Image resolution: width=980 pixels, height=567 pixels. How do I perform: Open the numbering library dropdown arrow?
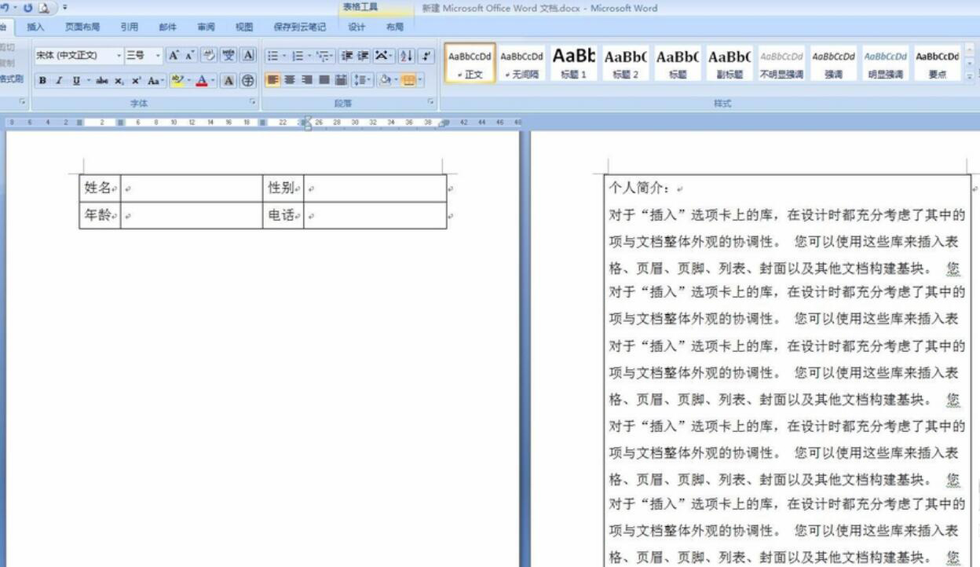[309, 56]
